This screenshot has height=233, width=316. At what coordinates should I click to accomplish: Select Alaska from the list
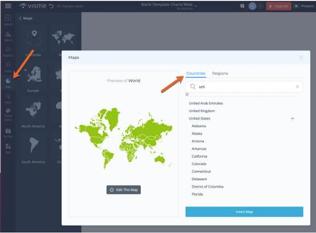[197, 133]
